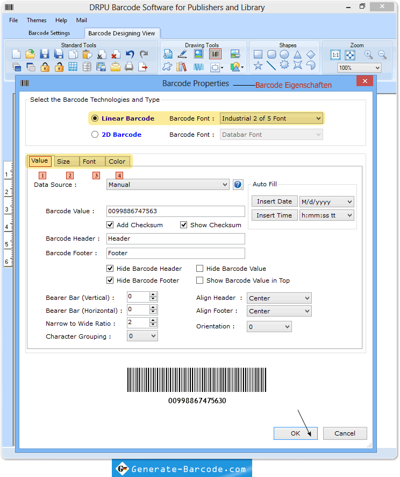Screen dimensions: 400x477
Task: Open the Help menu
Action: coord(61,20)
